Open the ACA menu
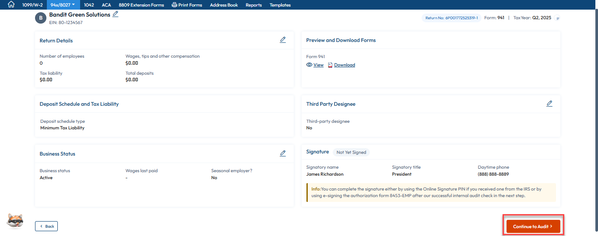Image resolution: width=598 pixels, height=236 pixels. (106, 5)
